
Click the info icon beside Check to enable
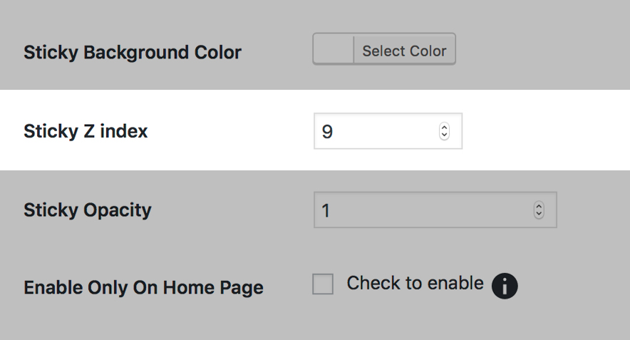point(505,287)
